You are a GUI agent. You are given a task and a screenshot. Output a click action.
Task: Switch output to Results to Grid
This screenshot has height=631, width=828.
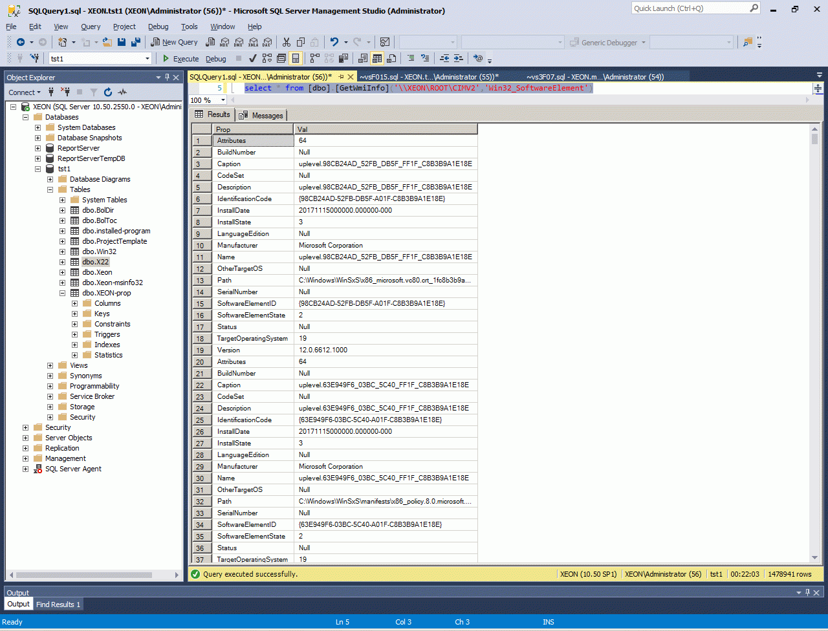(x=377, y=59)
